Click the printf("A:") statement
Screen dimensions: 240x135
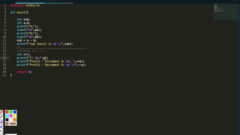tap(27, 27)
